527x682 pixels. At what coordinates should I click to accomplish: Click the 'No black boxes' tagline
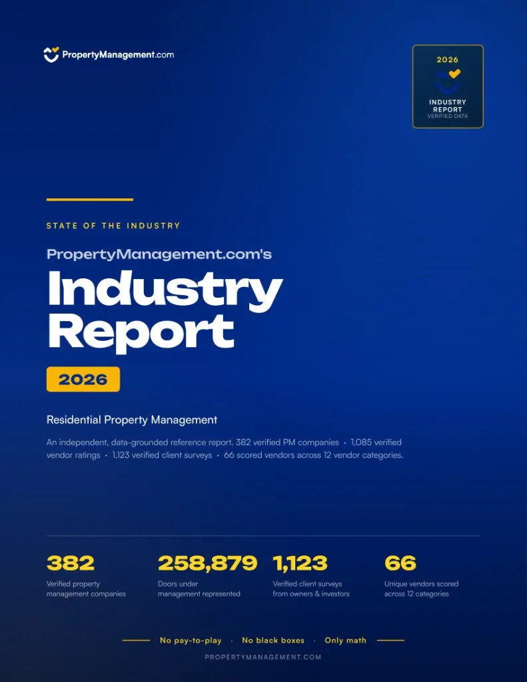pyautogui.click(x=273, y=640)
